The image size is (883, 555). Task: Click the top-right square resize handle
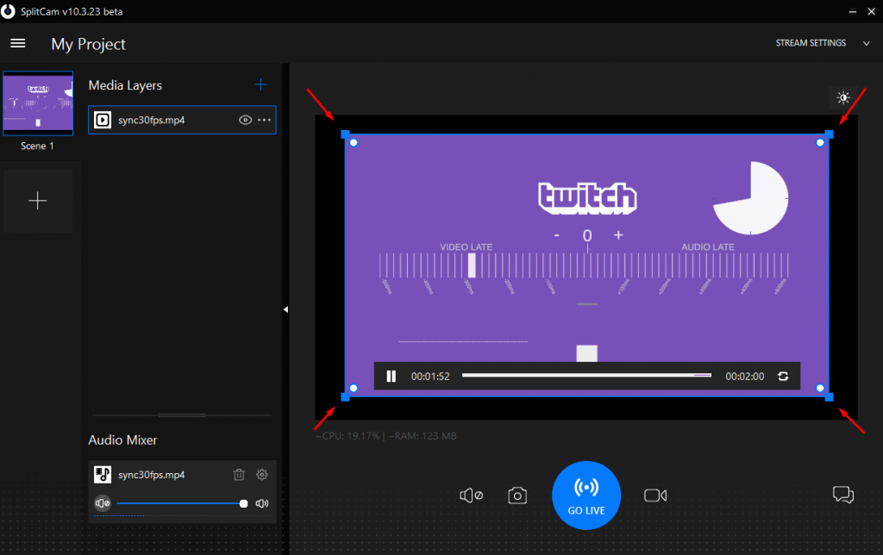click(829, 134)
